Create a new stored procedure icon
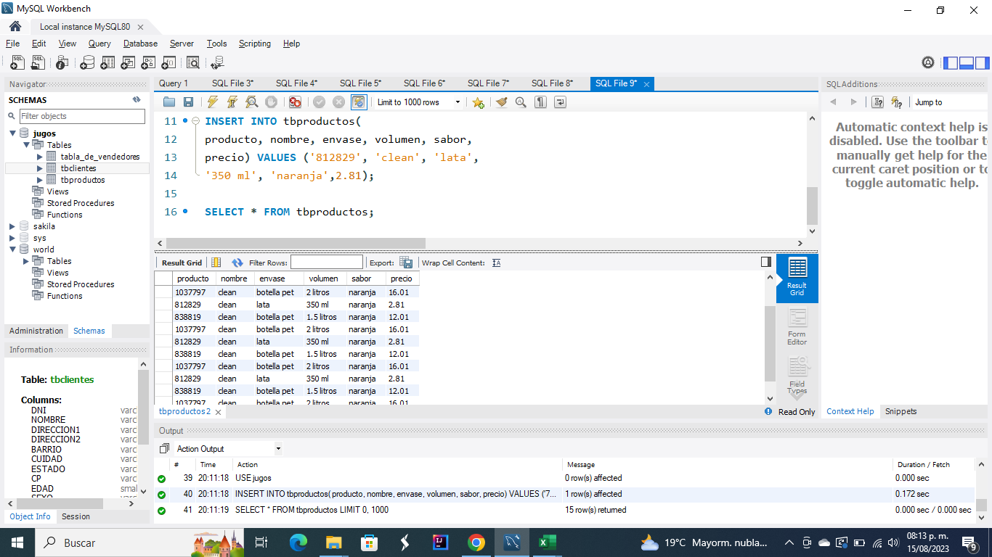 pyautogui.click(x=148, y=63)
